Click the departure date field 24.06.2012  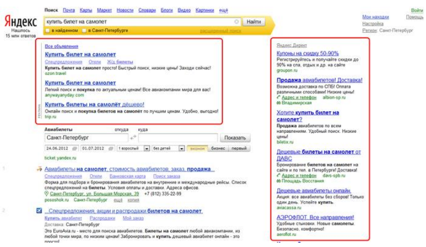click(x=61, y=149)
